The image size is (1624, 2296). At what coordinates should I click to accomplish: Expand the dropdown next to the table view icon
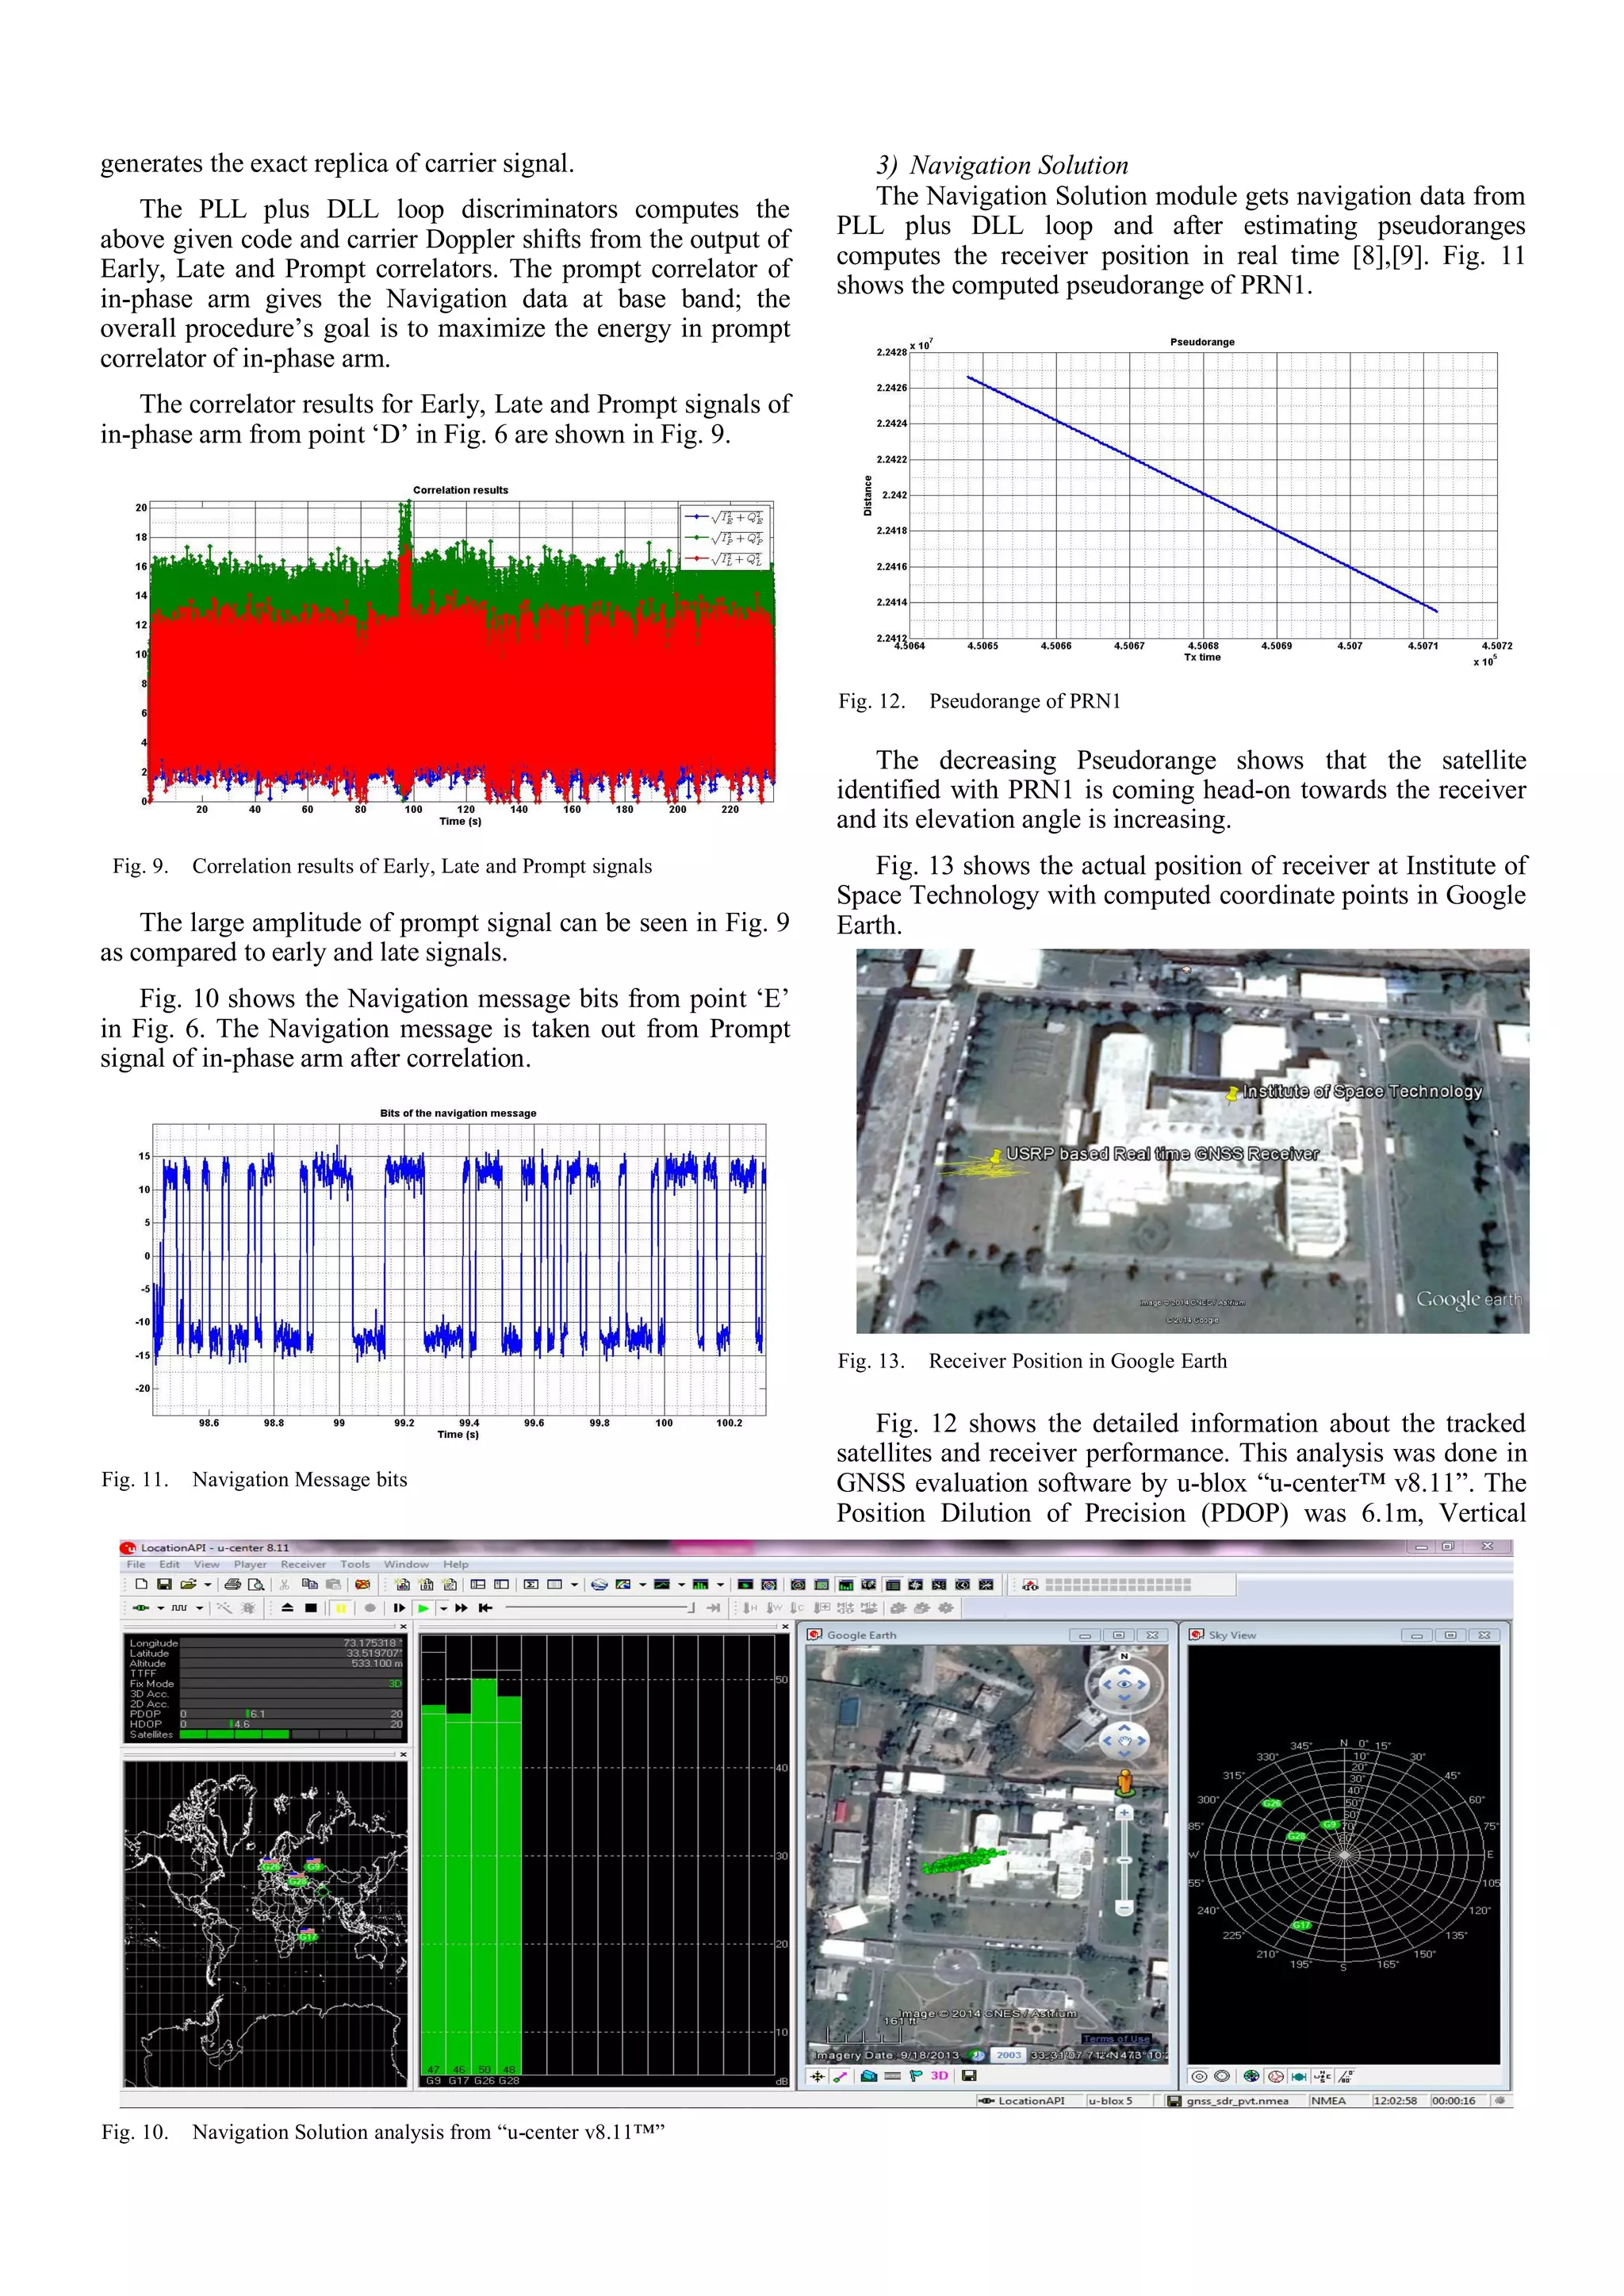click(575, 1585)
